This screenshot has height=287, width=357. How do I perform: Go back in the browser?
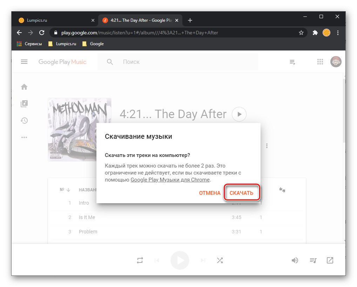[19, 33]
